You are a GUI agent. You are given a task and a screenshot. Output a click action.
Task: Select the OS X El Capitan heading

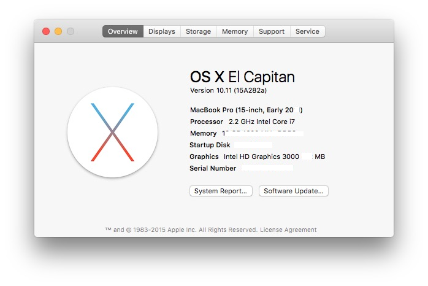click(242, 77)
